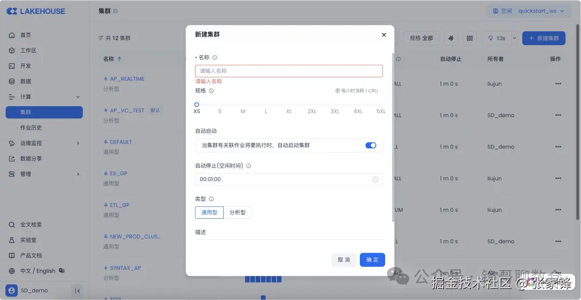This screenshot has width=581, height=300.
Task: Open the 数据 database icon
Action: tap(12, 82)
